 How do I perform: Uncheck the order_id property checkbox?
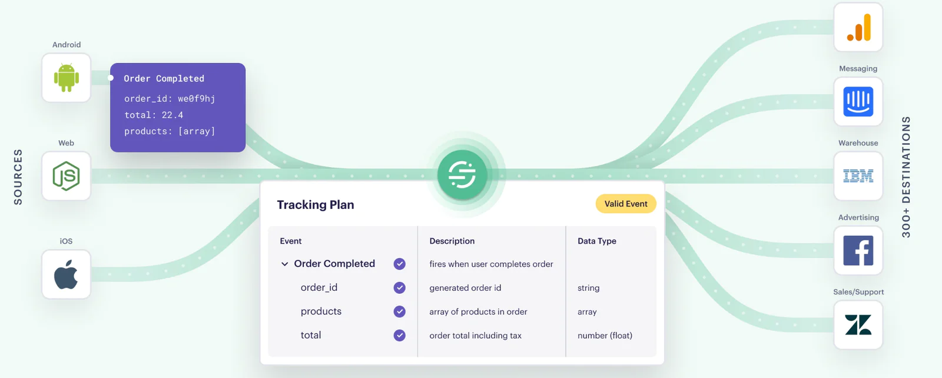pos(400,287)
